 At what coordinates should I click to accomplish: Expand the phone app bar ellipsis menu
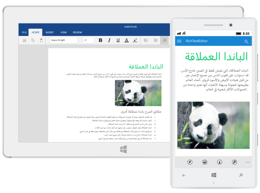248,162
